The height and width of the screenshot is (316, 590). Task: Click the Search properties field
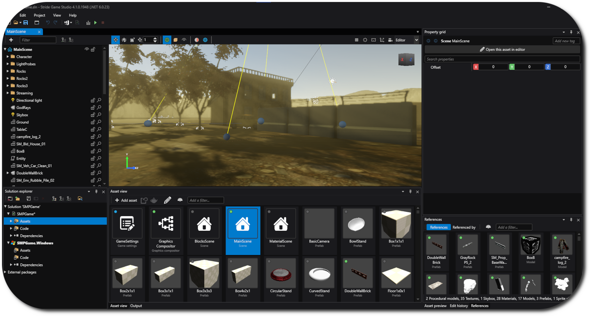pyautogui.click(x=502, y=59)
